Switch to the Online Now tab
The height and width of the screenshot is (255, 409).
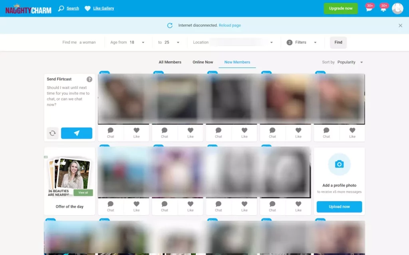pos(203,62)
